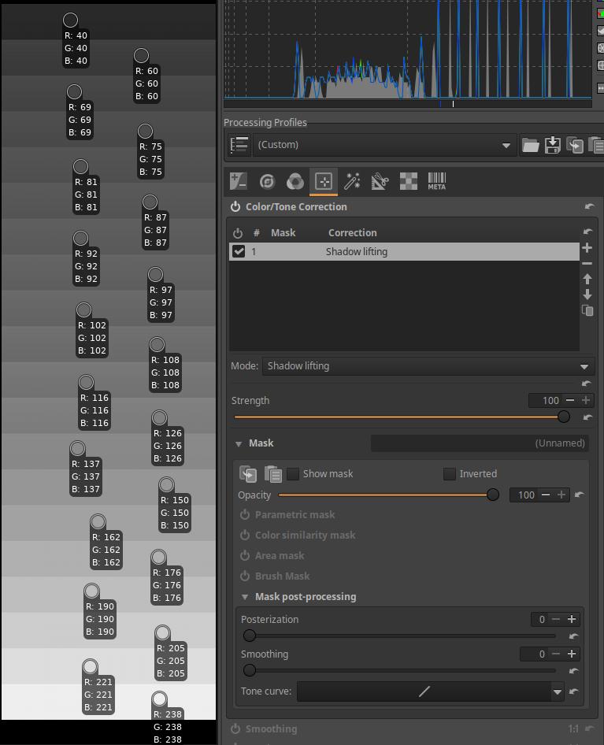Image resolution: width=604 pixels, height=745 pixels.
Task: Enable the Parametric mask
Action: (245, 515)
